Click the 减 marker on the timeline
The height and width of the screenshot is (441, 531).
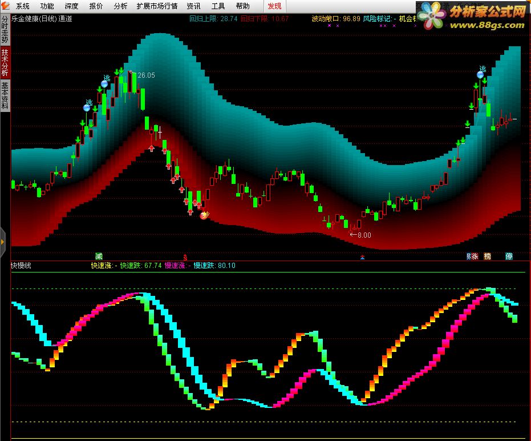click(x=99, y=256)
